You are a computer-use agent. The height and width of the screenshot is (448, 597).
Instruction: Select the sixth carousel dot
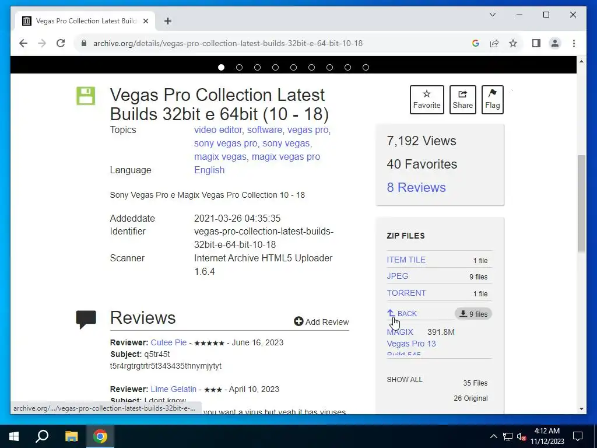tap(311, 68)
